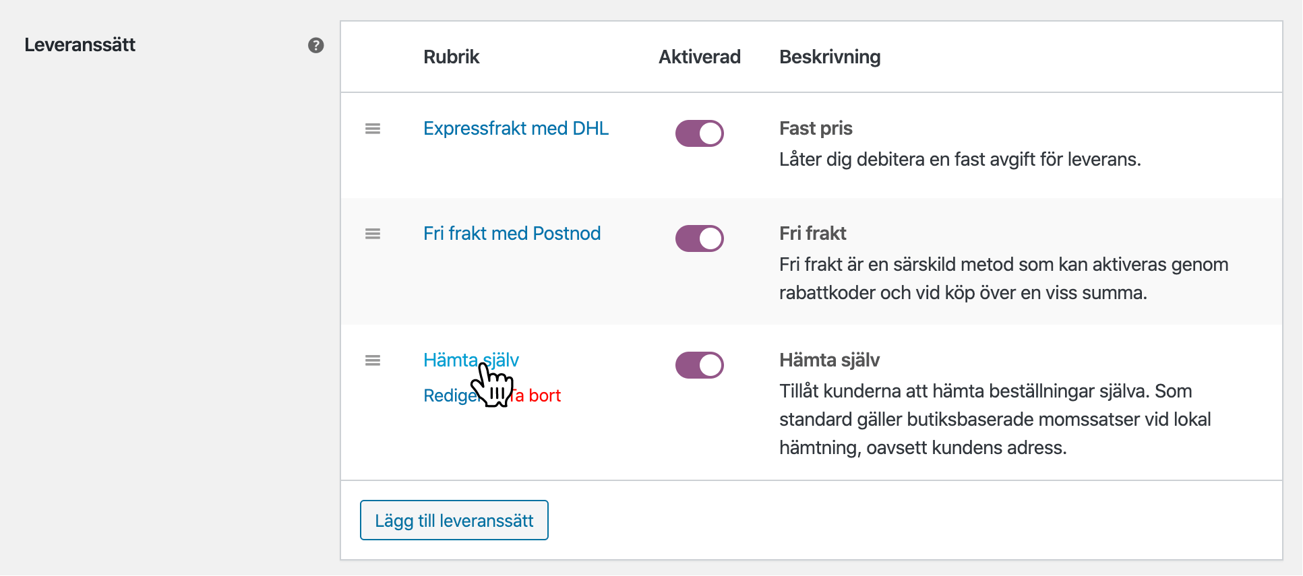The height and width of the screenshot is (576, 1303).
Task: Click the Aktiverad column header
Action: 699,57
